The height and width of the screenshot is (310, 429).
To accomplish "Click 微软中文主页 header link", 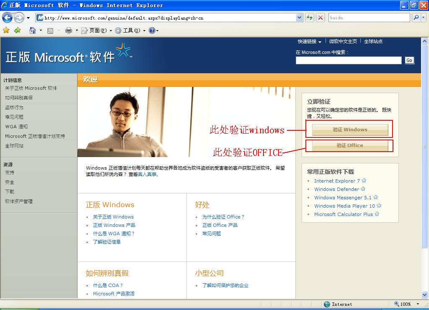I will (343, 41).
